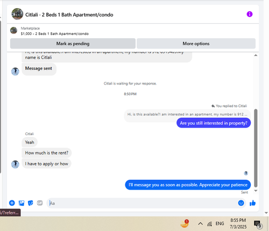Click 'How much is the rent?' message

click(47, 153)
